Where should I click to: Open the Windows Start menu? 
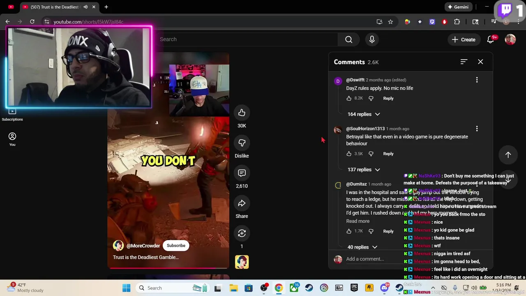[126, 288]
